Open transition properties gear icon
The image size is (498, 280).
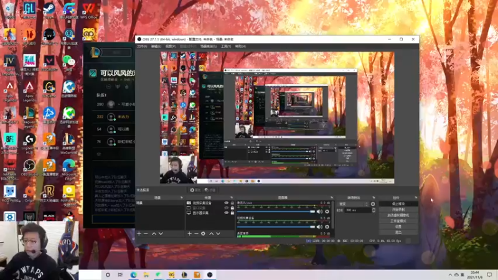[x=373, y=204]
